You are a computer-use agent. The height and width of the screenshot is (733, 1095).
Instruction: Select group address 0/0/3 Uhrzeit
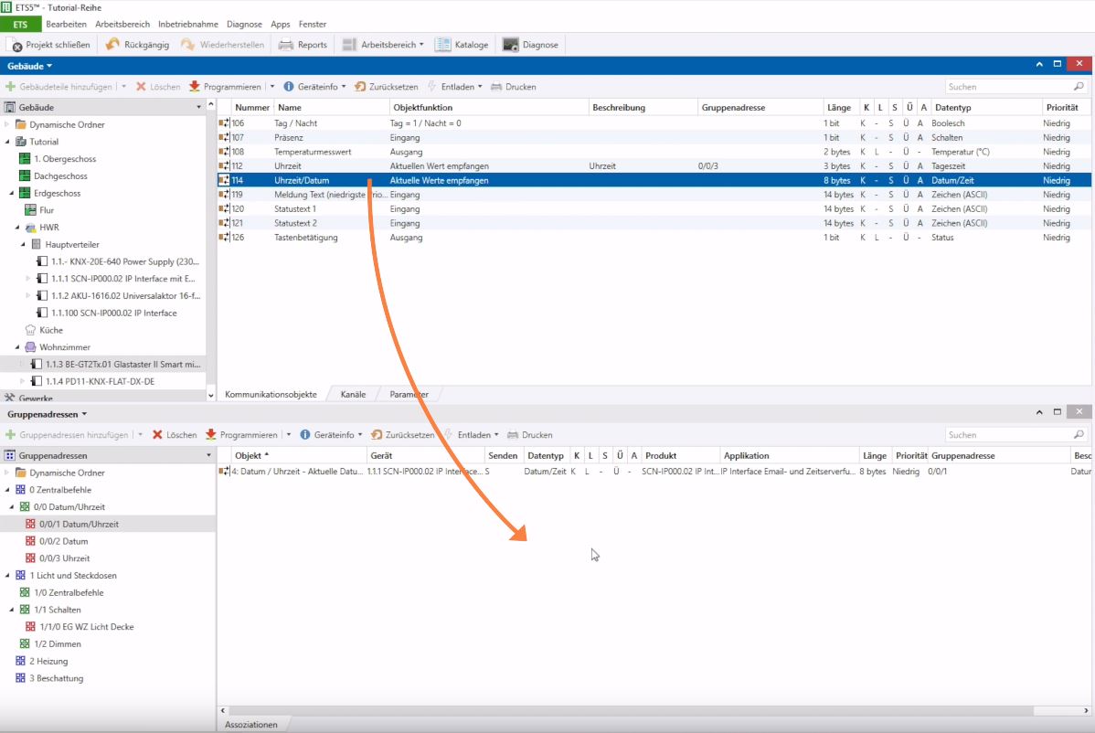click(64, 558)
